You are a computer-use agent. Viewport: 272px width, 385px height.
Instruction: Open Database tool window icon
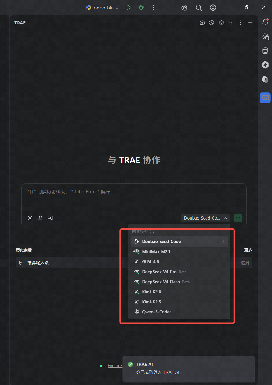(265, 51)
